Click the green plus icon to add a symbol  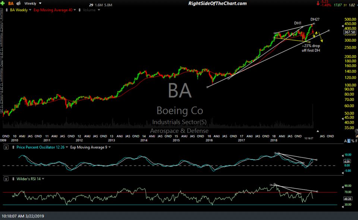pos(3,3)
